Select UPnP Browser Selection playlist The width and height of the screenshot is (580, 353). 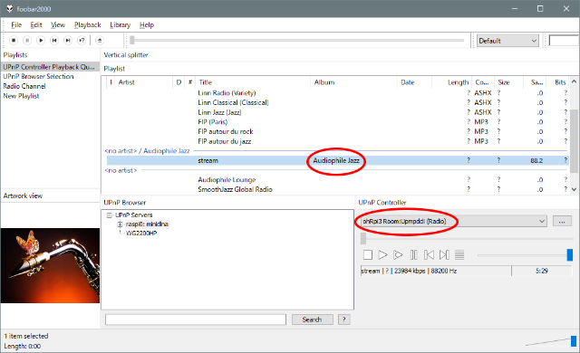click(38, 76)
